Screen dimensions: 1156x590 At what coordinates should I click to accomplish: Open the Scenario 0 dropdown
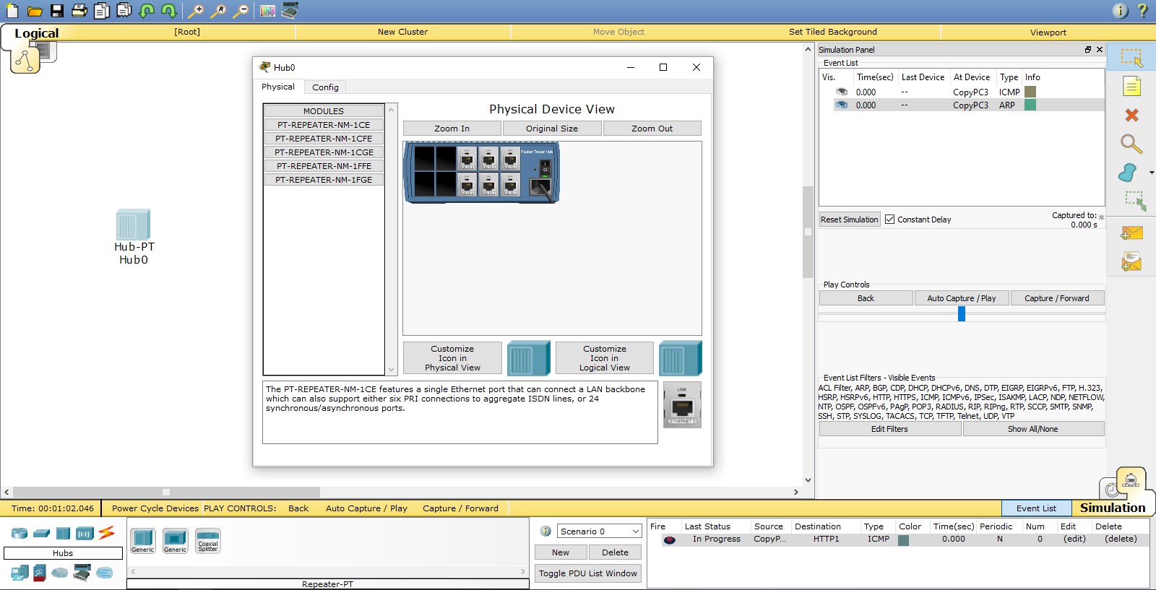point(599,532)
